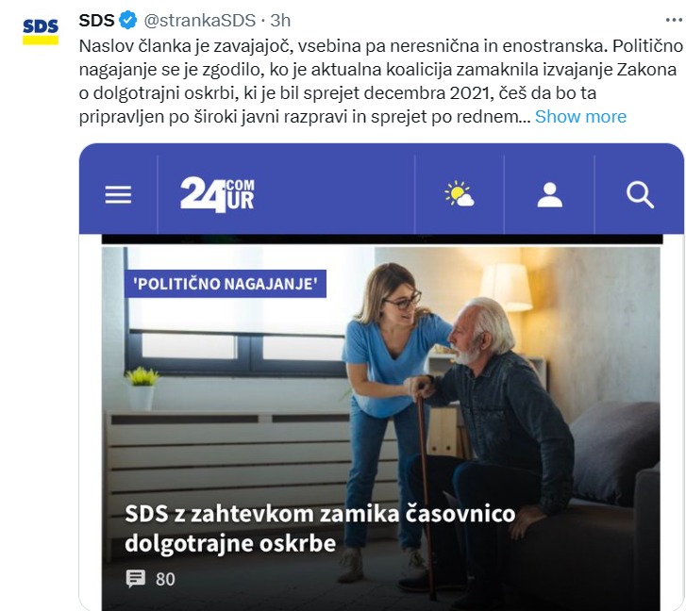
Task: Select the 'POLITIČNO NAGAJANJE' tag label
Action: coord(226,284)
